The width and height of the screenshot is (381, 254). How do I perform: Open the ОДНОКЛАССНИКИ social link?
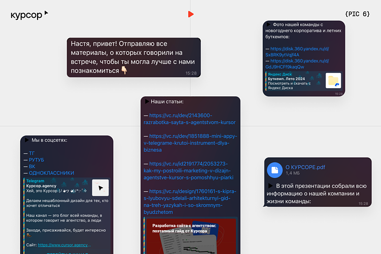(52, 173)
